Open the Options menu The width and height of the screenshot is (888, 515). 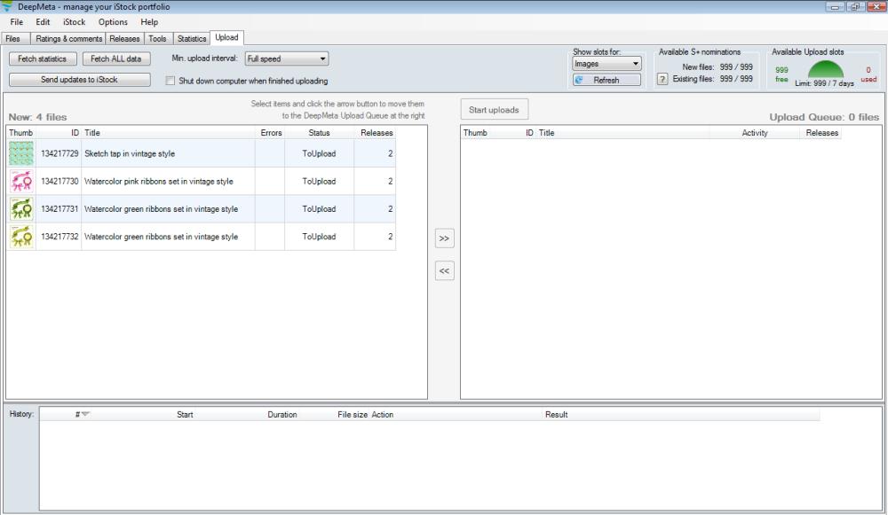pos(113,22)
